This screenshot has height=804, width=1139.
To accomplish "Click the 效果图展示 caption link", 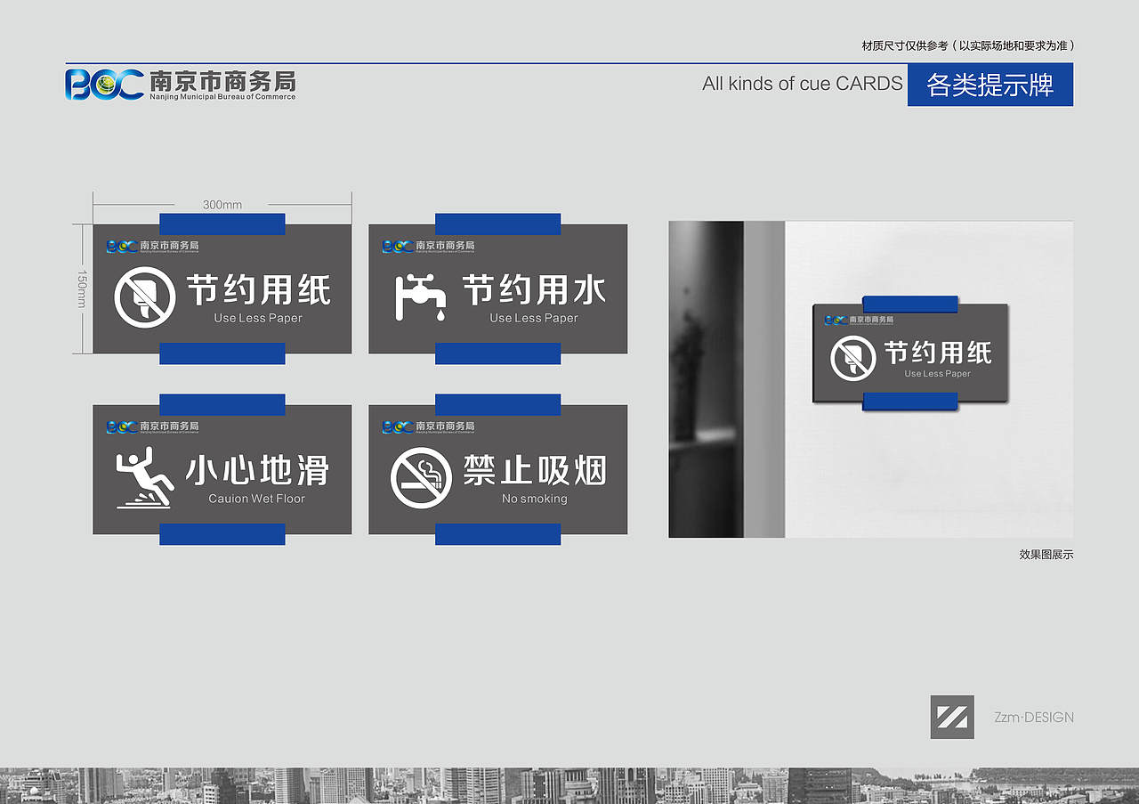I will (1045, 554).
